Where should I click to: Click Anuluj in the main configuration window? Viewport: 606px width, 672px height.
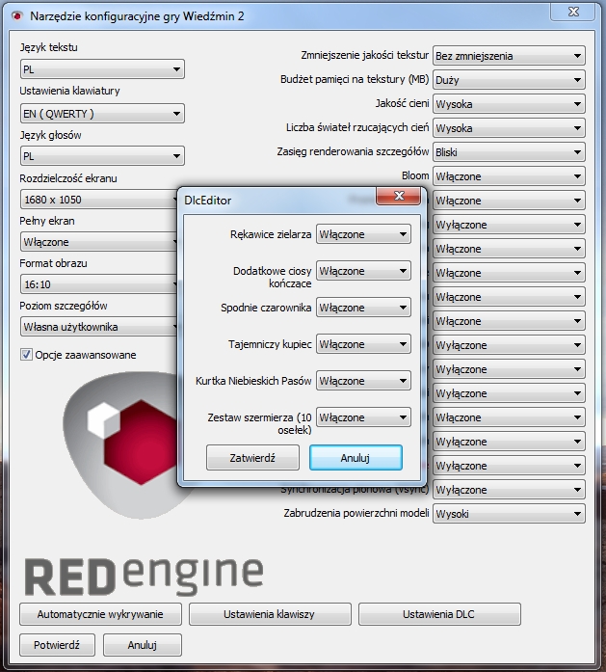coord(143,645)
